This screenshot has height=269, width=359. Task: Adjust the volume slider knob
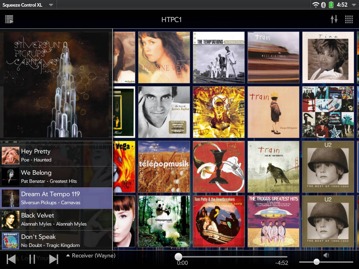pyautogui.click(x=317, y=261)
